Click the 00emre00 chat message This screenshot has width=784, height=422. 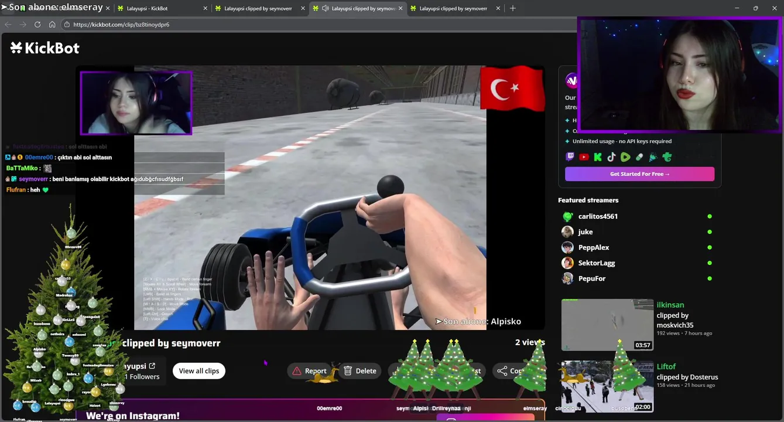coord(59,157)
